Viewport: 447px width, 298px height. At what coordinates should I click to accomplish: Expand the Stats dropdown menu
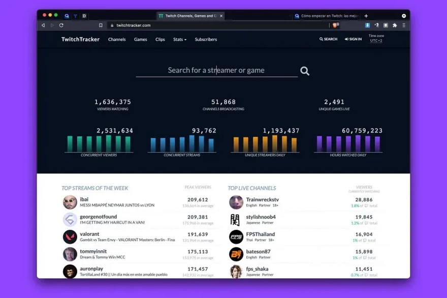180,39
